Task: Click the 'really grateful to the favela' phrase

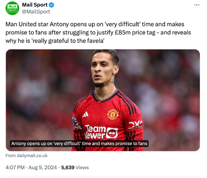Action: coord(68,41)
